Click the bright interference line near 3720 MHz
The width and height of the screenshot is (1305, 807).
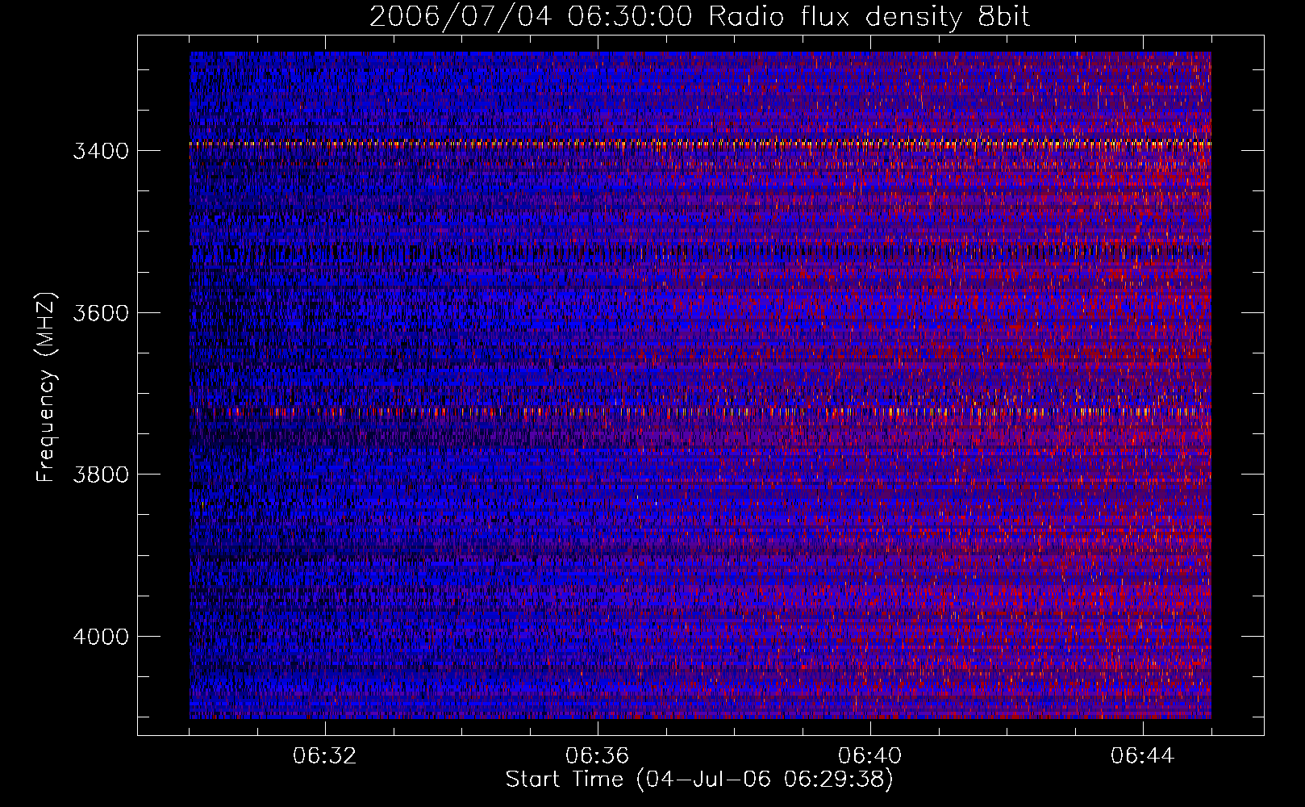(700, 412)
